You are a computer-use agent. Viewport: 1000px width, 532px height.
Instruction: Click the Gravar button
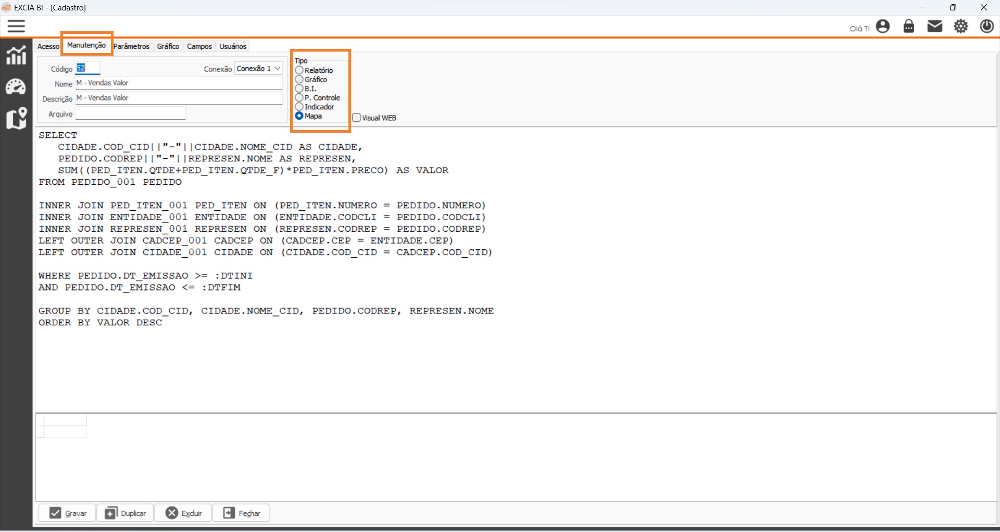[x=67, y=513]
